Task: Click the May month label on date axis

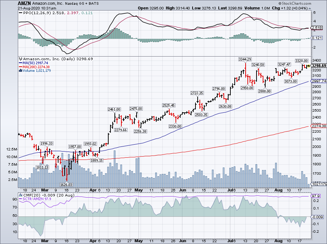Action: pyautogui.click(x=138, y=190)
